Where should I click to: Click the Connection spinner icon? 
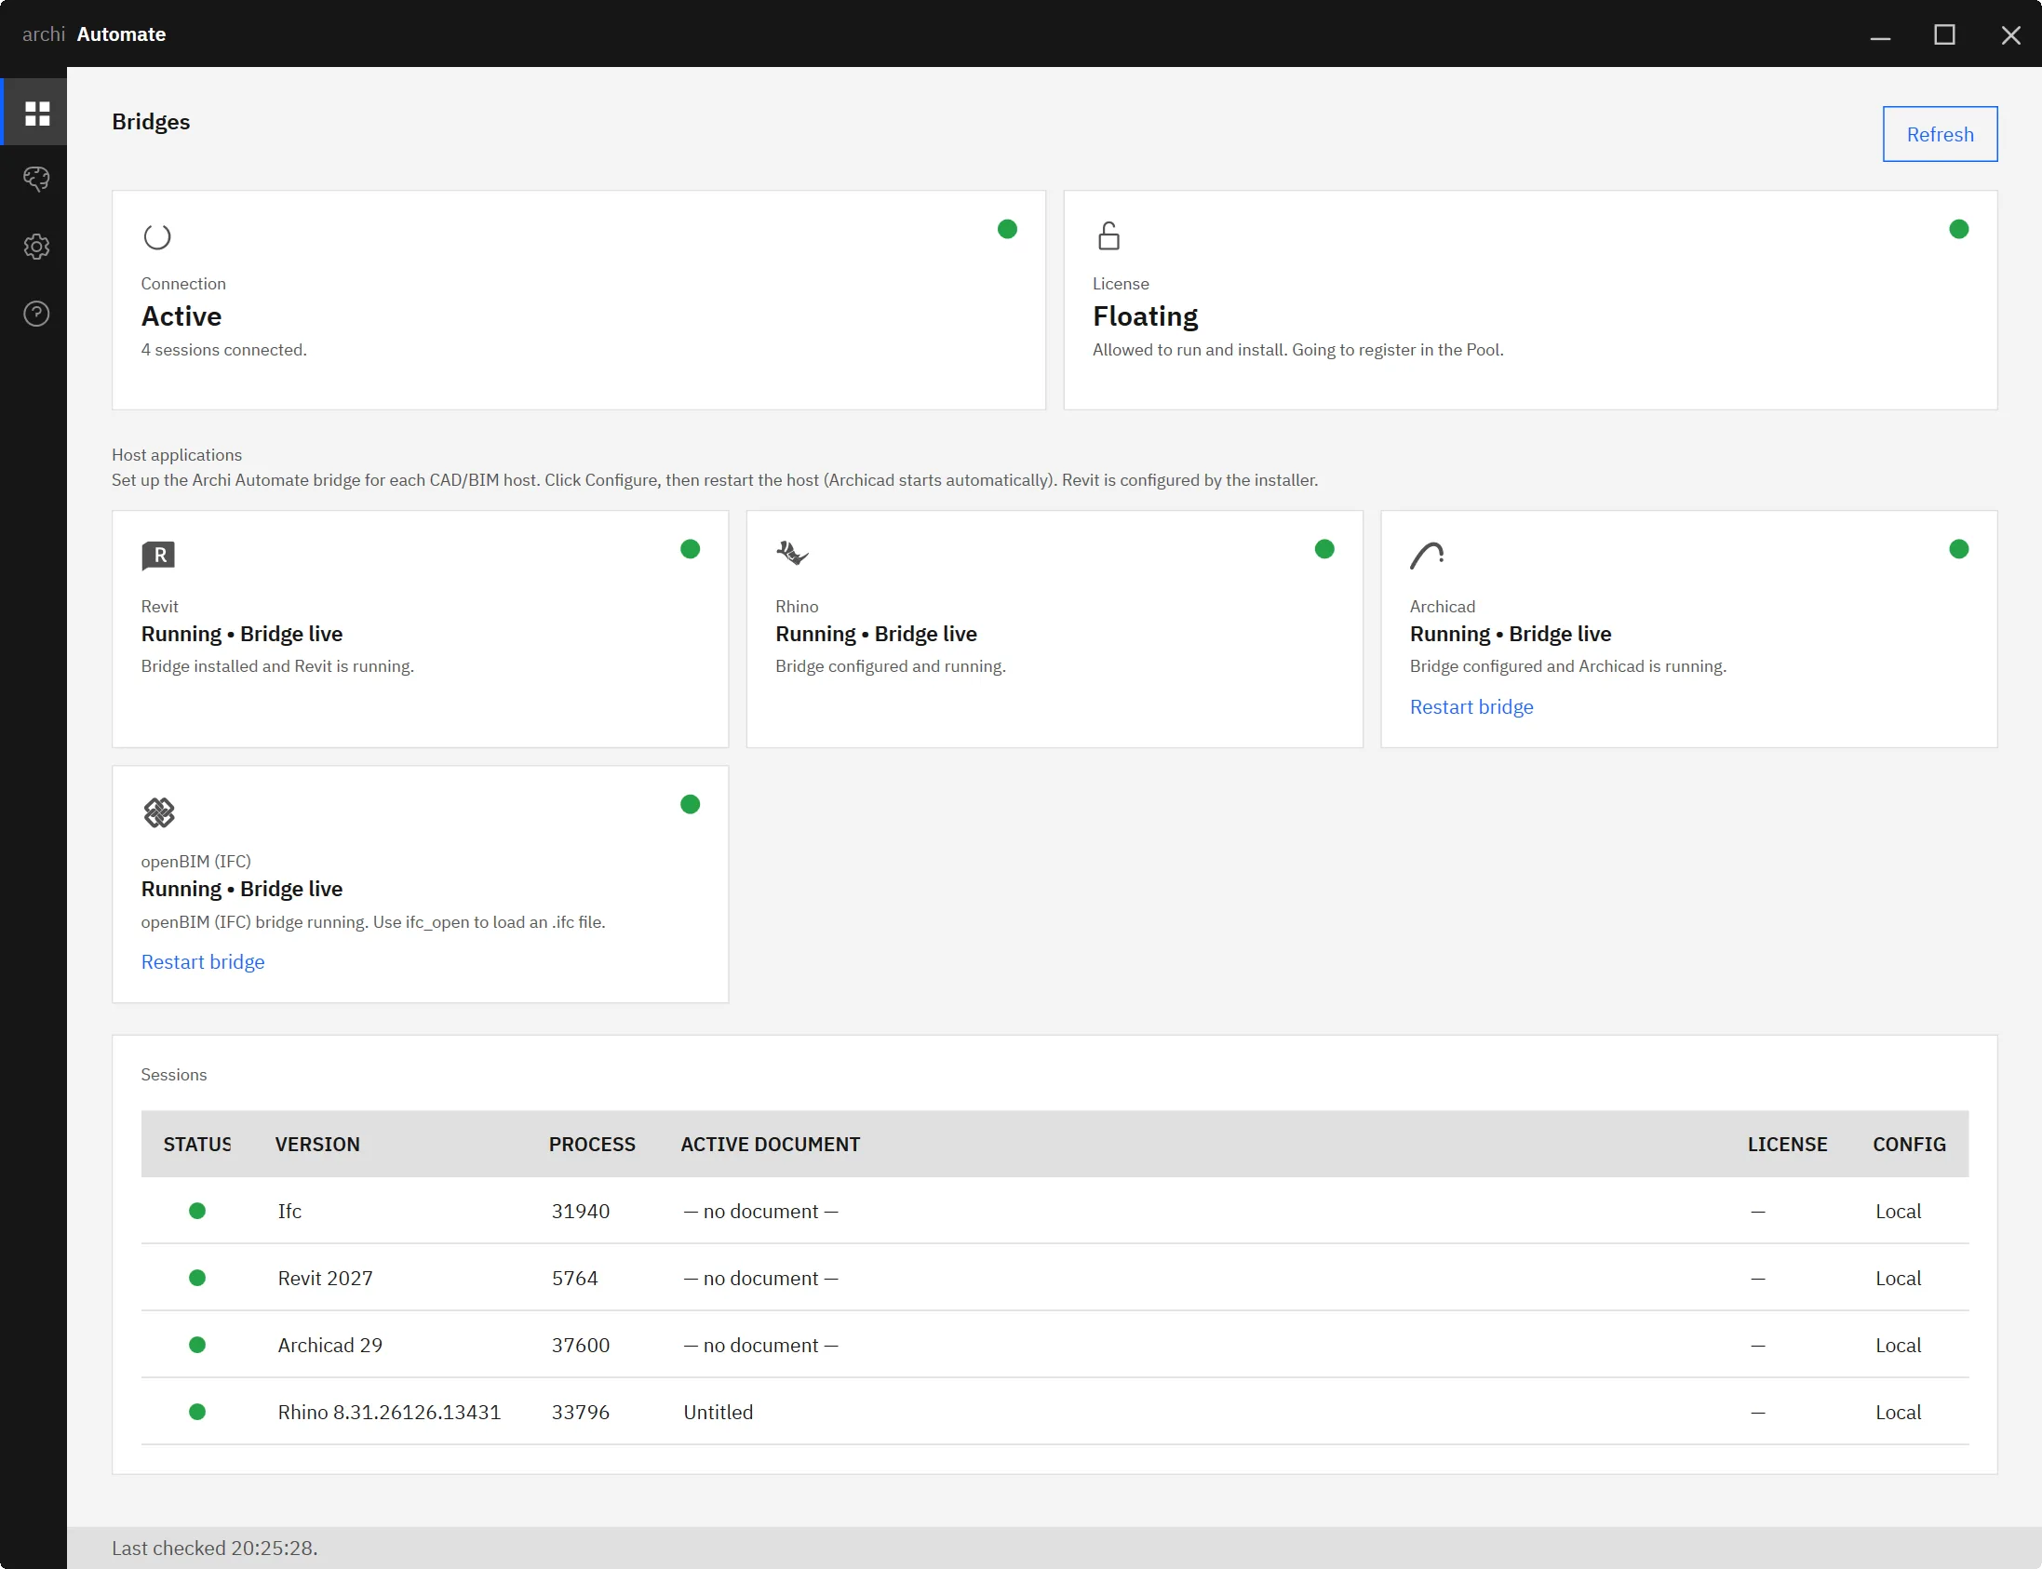(157, 236)
